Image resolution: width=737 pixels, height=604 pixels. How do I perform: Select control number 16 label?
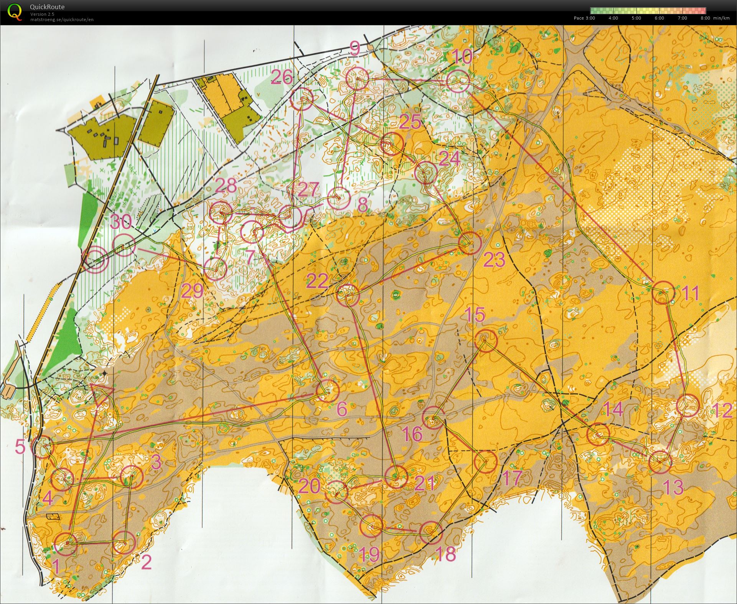point(412,434)
